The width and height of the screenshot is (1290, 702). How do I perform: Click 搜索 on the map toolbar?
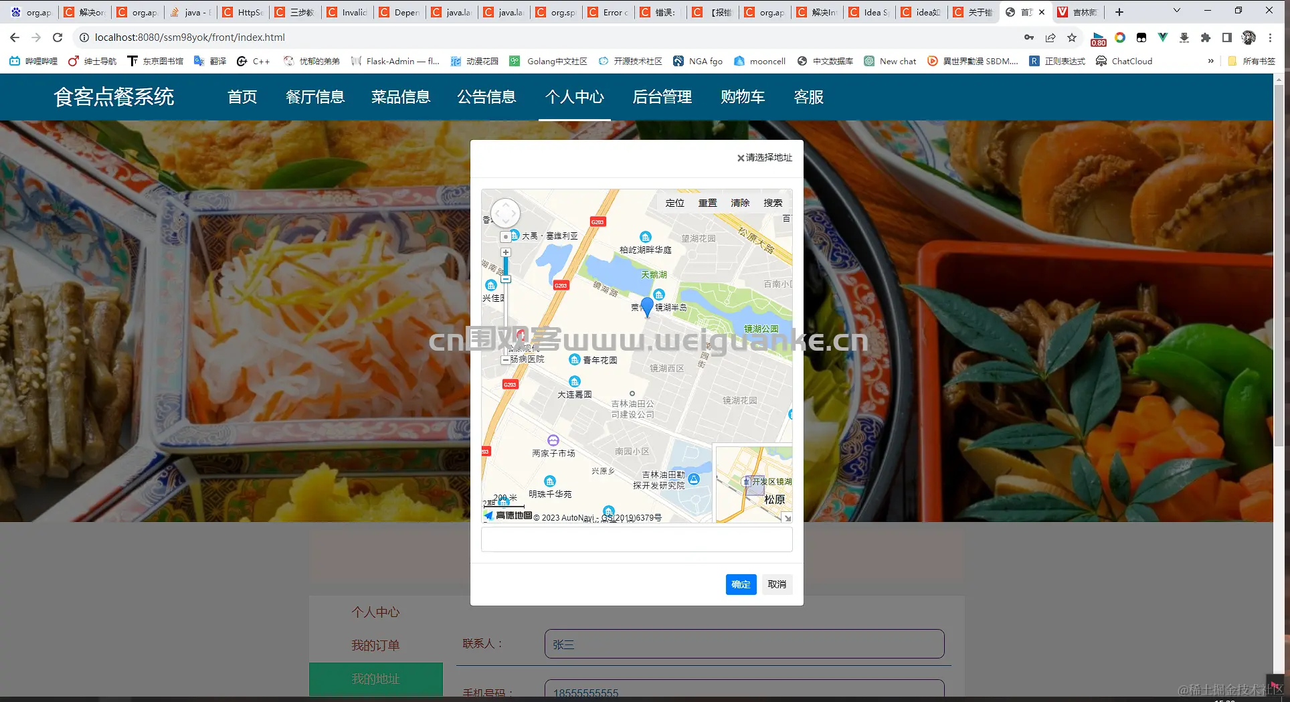click(x=773, y=203)
